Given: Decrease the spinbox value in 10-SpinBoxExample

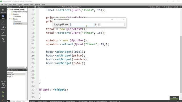Looking at the screenshot, I should (99, 25).
